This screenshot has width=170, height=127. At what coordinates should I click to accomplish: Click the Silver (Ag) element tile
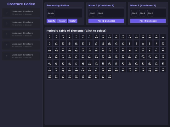(x=76, y=50)
